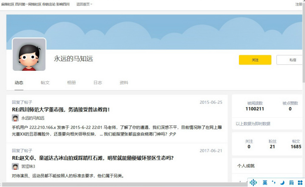This screenshot has width=305, height=187.
Task: Switch to the 帖文 tab
Action: tap(45, 82)
